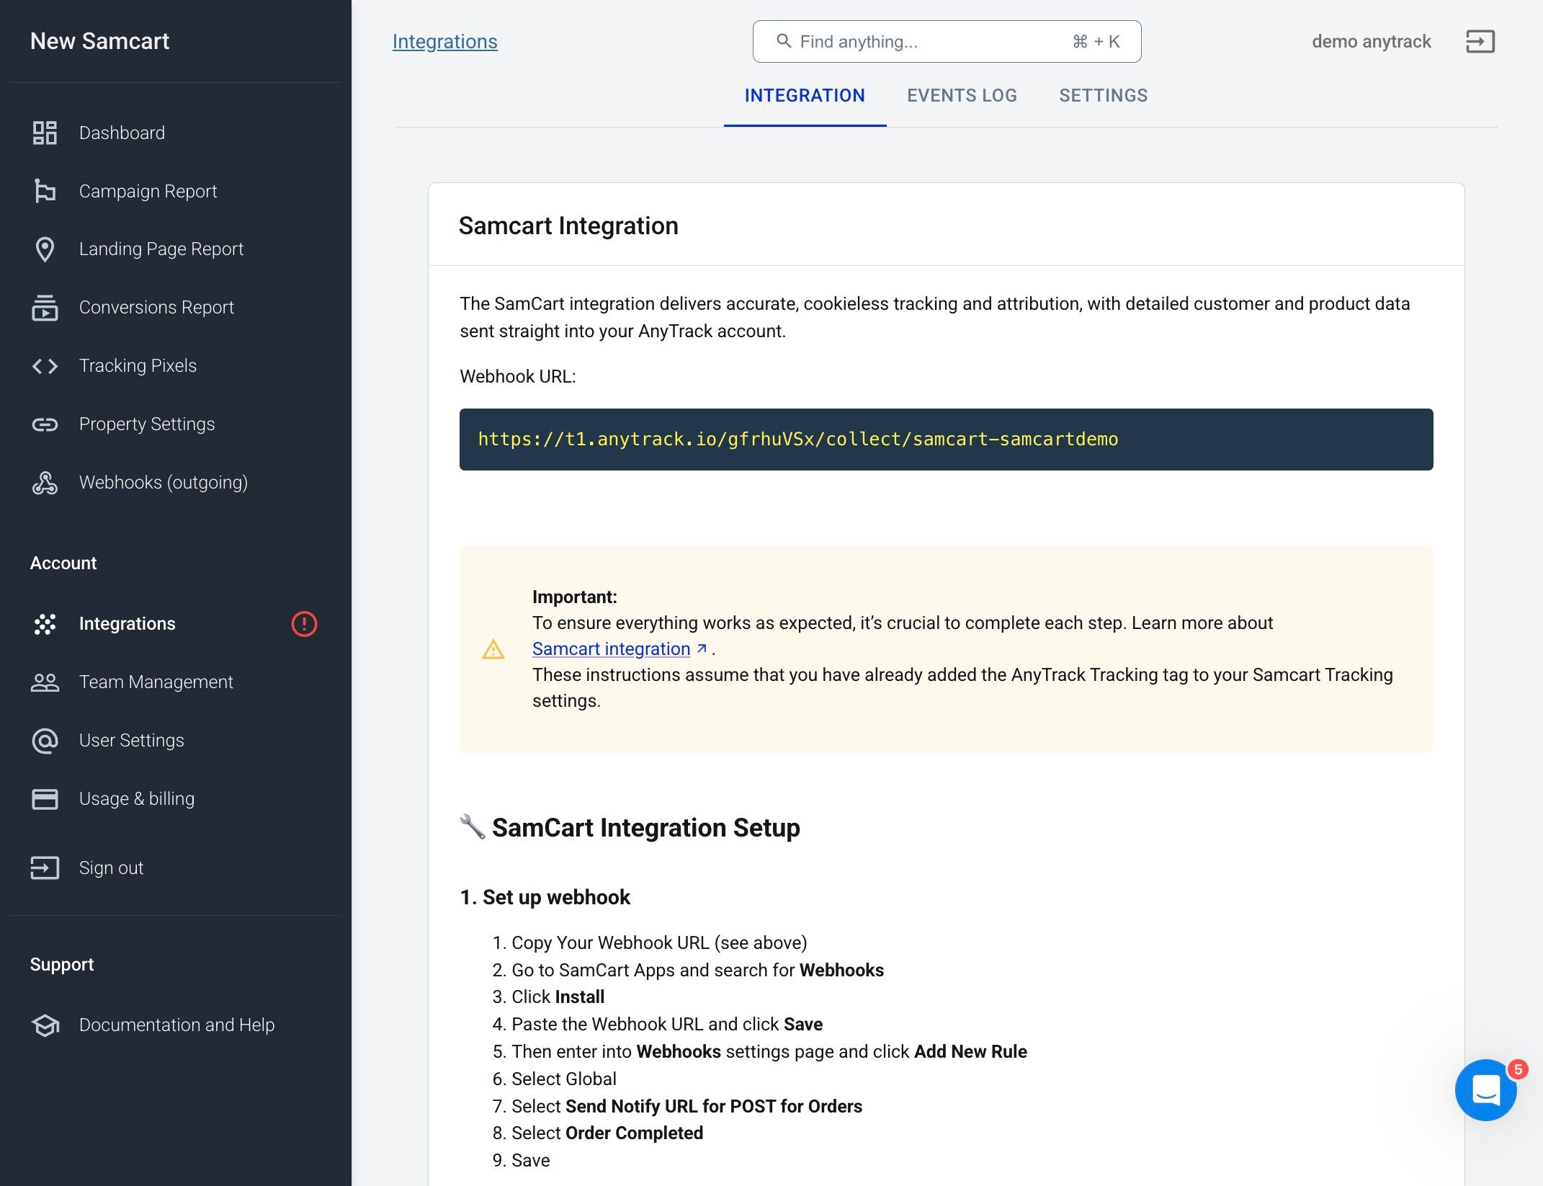The width and height of the screenshot is (1543, 1186).
Task: Click the logout icon in the top-right header
Action: [x=1480, y=42]
